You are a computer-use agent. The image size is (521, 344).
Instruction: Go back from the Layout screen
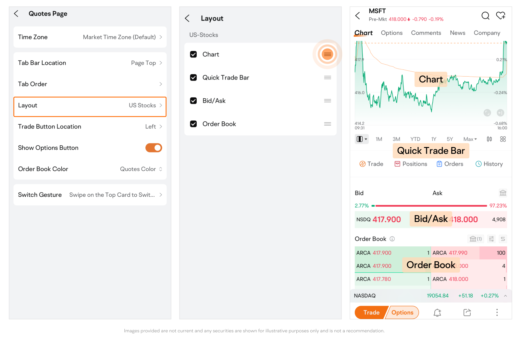[x=187, y=18]
